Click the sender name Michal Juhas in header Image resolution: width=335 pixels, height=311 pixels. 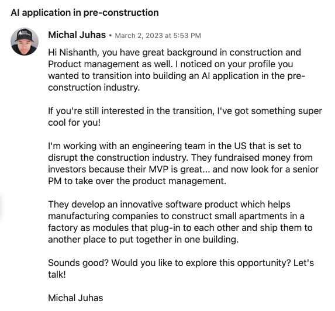(77, 35)
